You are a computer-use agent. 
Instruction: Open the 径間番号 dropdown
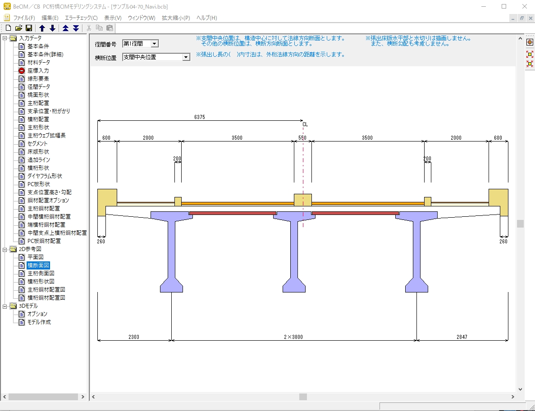tap(155, 44)
